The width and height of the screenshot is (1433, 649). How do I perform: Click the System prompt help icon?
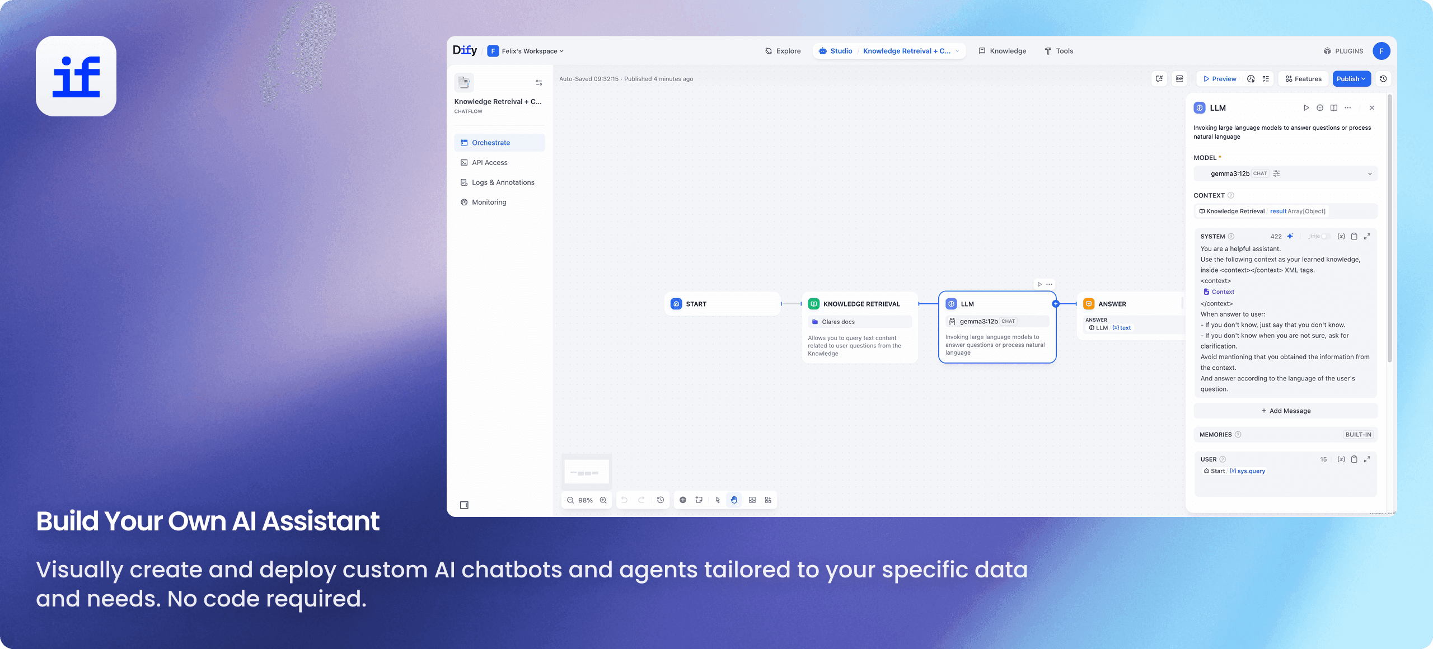click(x=1231, y=237)
